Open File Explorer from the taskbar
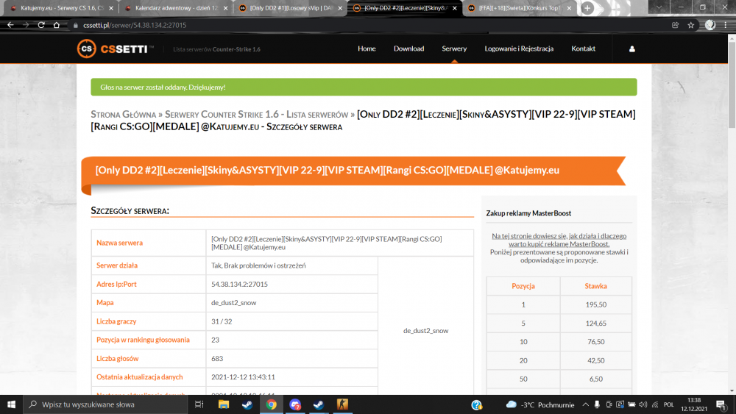 coord(224,404)
